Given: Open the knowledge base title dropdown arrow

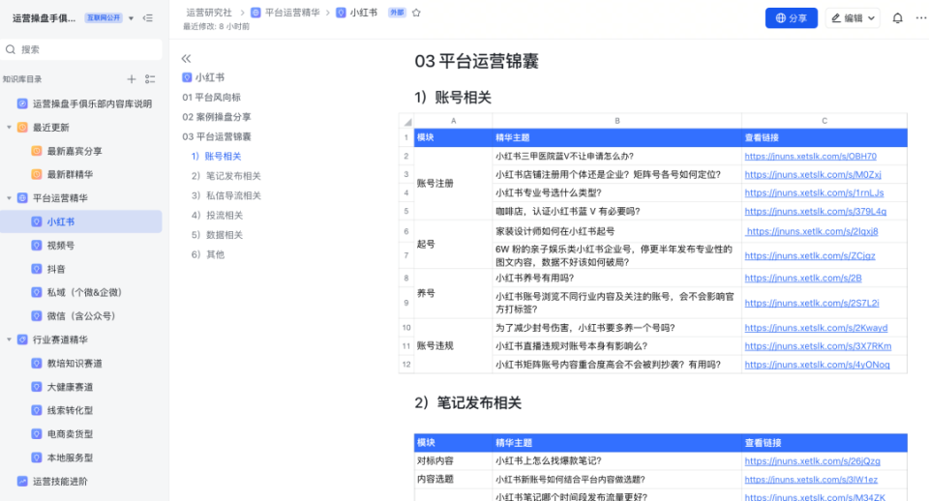Looking at the screenshot, I should [x=131, y=18].
